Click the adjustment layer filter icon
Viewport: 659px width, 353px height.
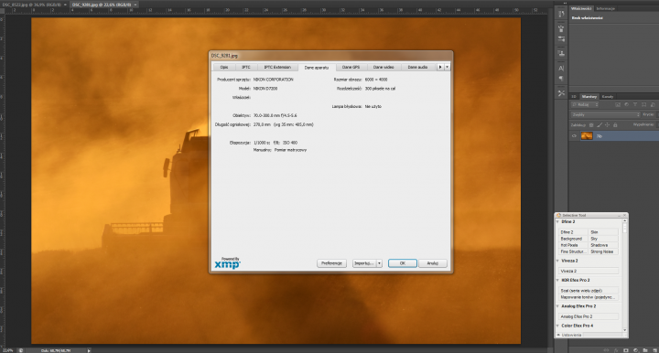[626, 104]
